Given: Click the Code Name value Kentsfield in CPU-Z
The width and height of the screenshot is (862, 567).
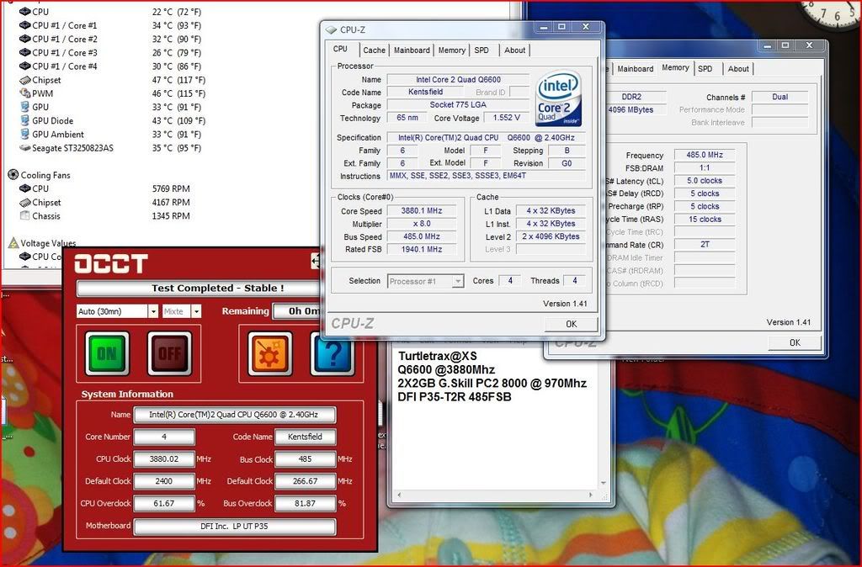Looking at the screenshot, I should coord(425,93).
